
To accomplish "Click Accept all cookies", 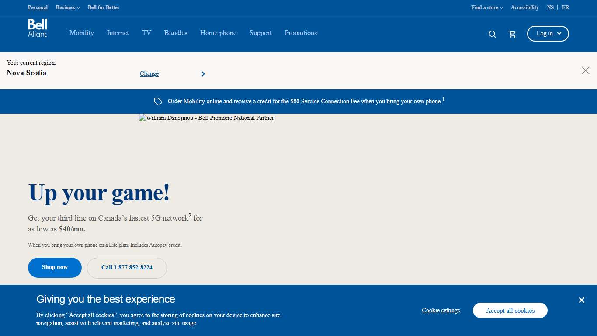I will (510, 310).
